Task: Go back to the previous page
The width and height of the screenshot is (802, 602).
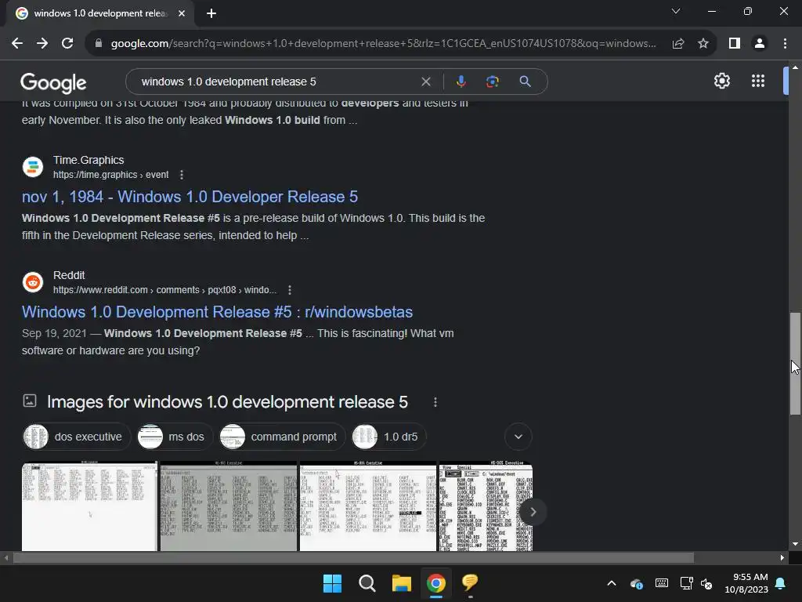Action: pyautogui.click(x=17, y=44)
